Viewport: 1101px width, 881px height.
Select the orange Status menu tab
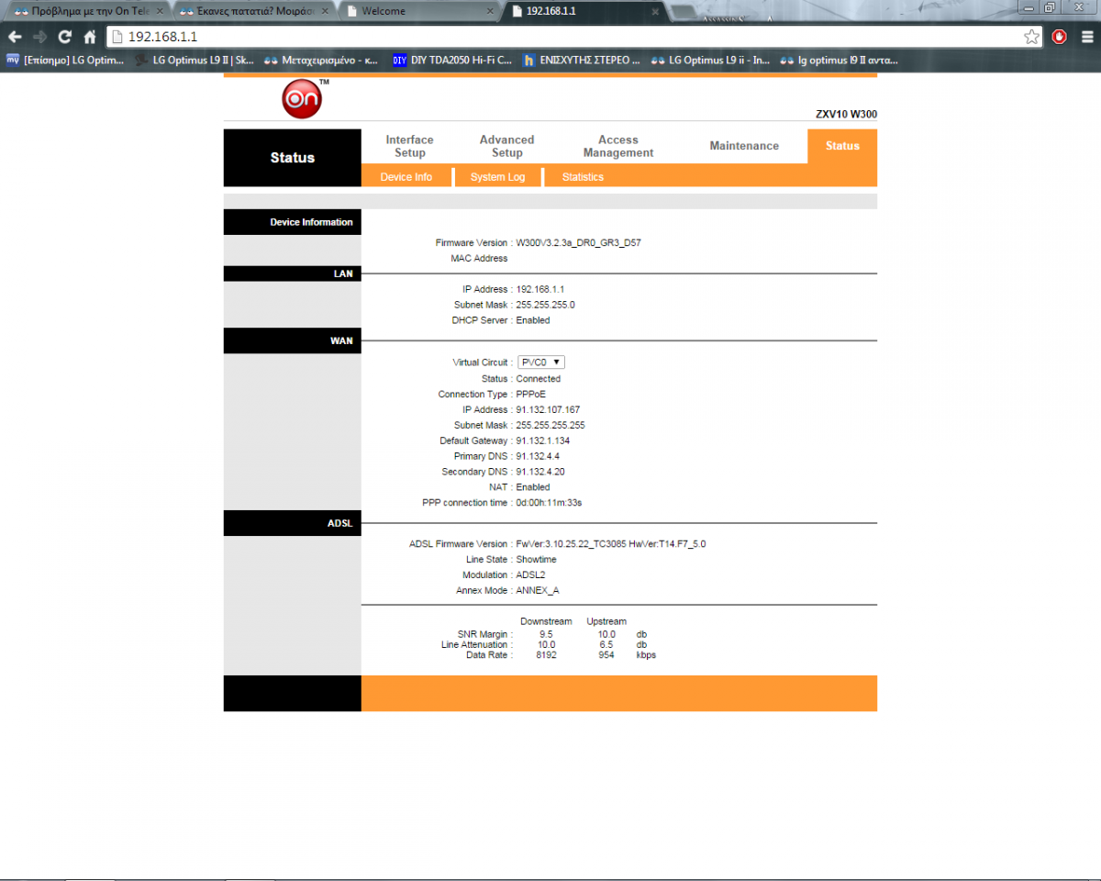coord(842,146)
